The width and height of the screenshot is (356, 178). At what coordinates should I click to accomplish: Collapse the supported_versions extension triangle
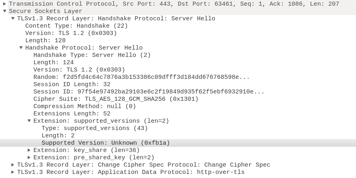29,121
